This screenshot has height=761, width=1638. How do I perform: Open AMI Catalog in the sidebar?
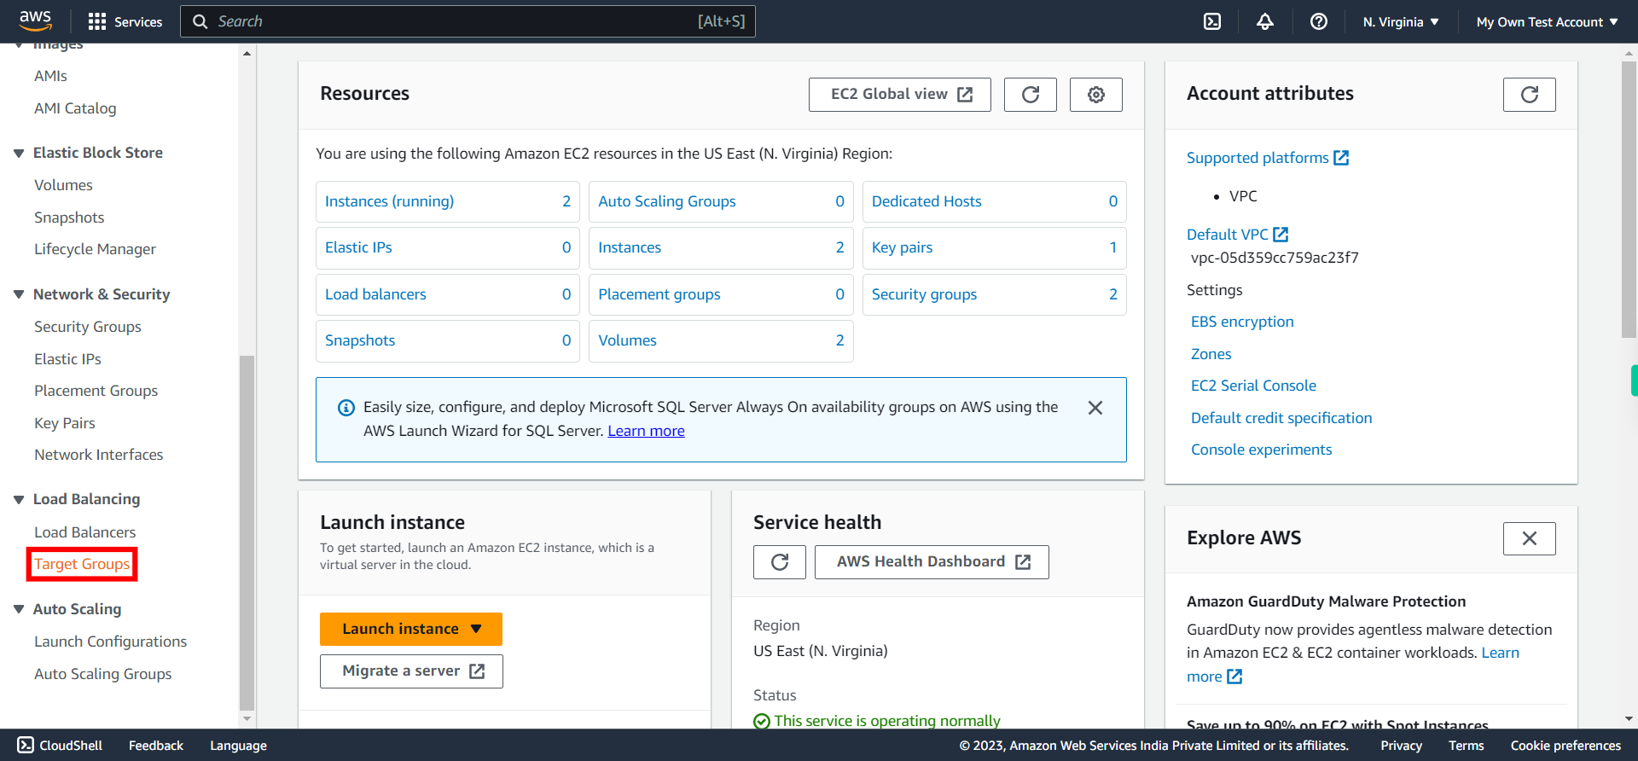(75, 108)
